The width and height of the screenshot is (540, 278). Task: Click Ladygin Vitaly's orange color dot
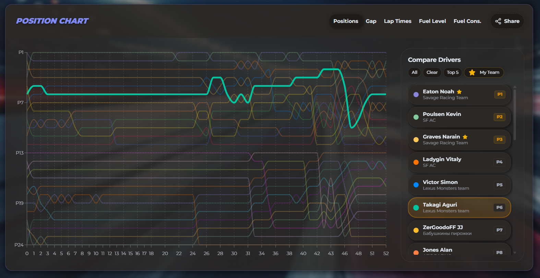[x=416, y=162]
